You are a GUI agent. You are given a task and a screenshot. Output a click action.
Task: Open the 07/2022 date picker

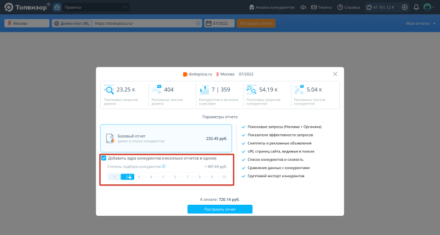[219, 23]
